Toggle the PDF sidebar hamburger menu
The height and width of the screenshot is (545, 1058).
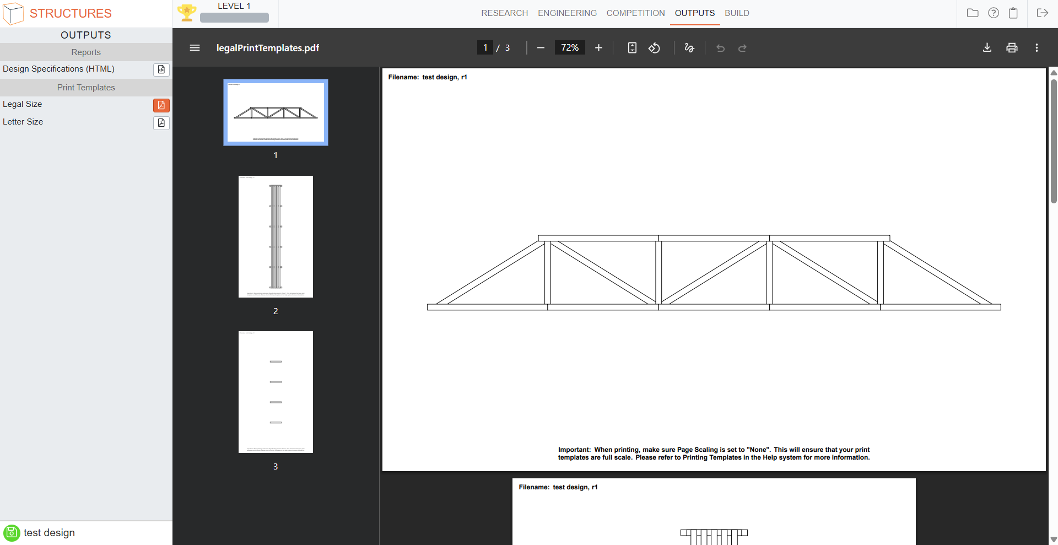[195, 48]
